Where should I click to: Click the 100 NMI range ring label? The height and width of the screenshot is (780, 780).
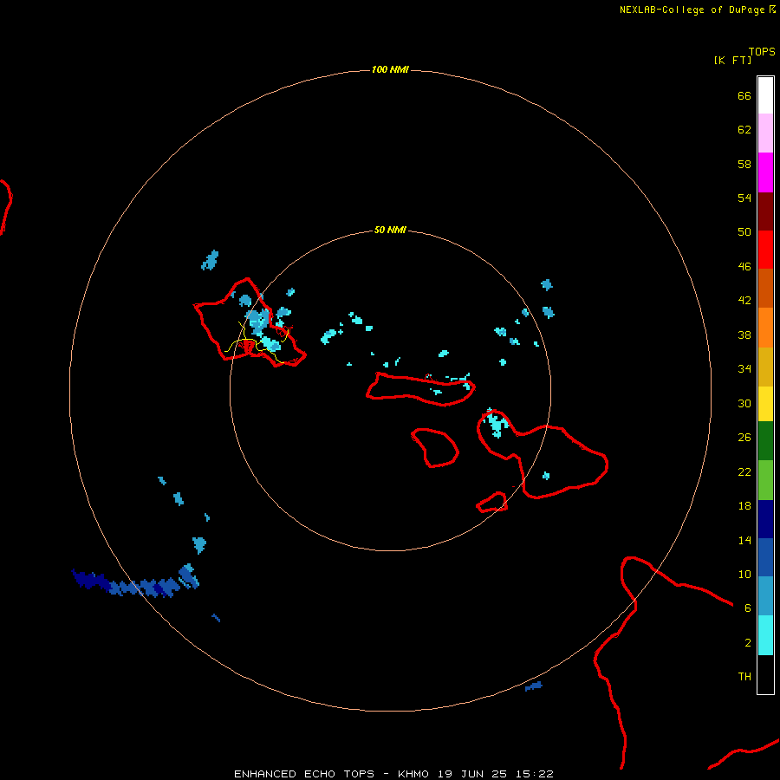coord(389,69)
